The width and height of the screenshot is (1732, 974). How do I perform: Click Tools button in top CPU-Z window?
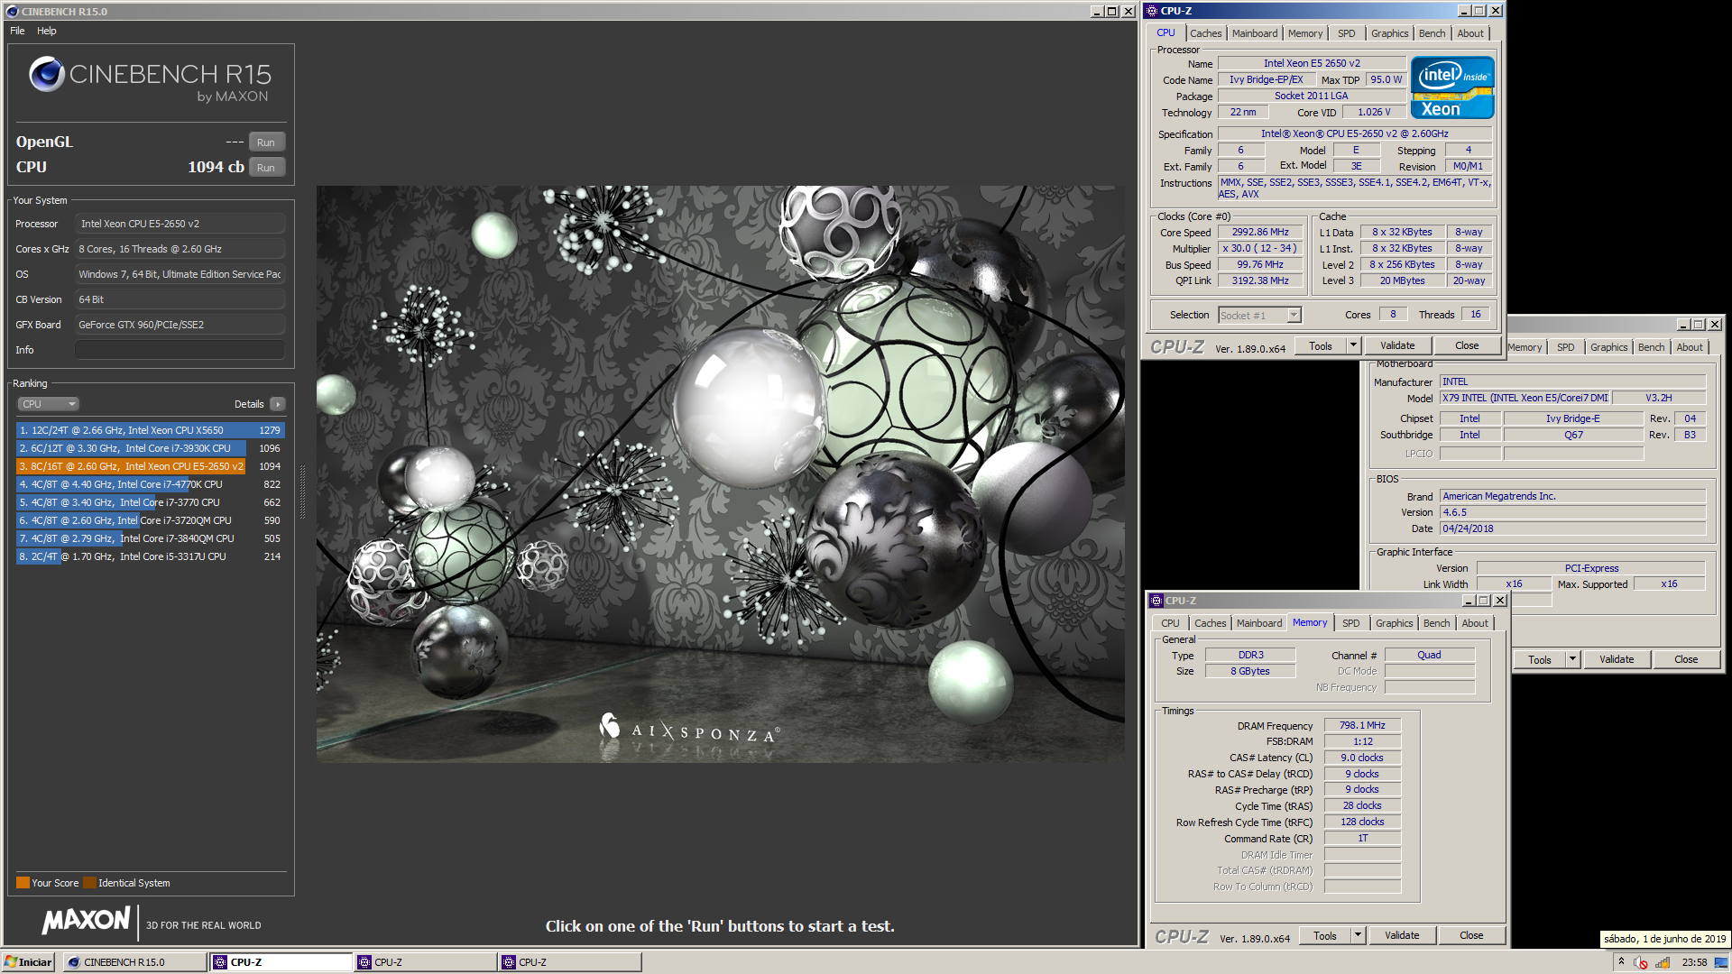(x=1321, y=345)
